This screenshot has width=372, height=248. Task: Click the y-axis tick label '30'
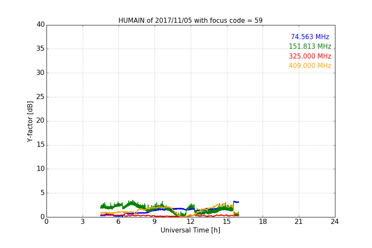coord(40,73)
